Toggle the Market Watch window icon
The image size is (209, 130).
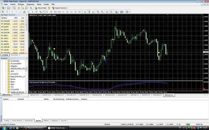(x=14, y=8)
